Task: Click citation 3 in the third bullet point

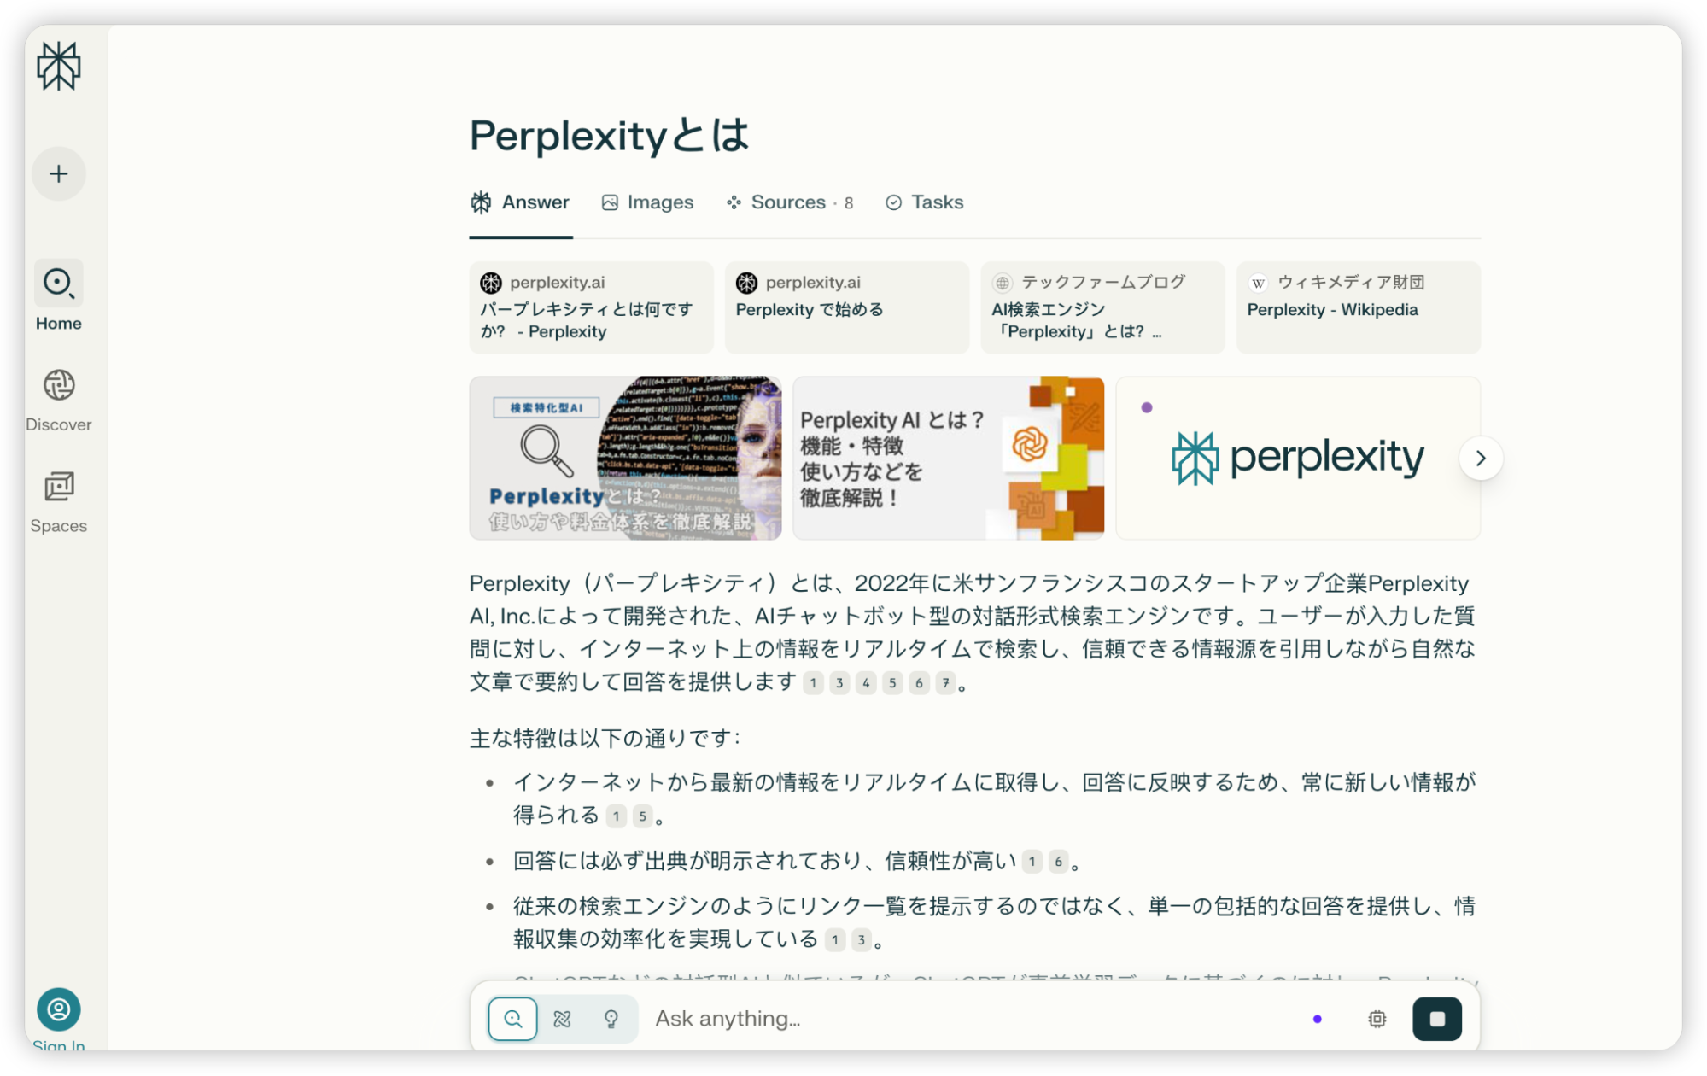Action: click(x=861, y=940)
